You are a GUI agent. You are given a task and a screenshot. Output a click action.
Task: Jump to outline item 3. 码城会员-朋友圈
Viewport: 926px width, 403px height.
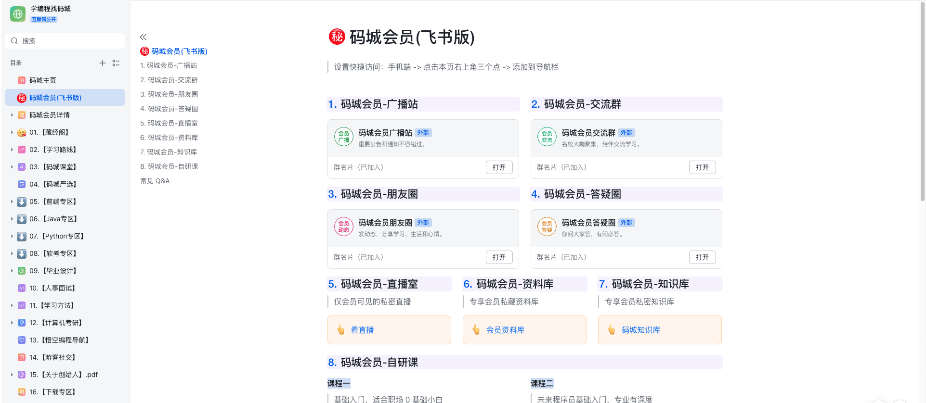169,94
